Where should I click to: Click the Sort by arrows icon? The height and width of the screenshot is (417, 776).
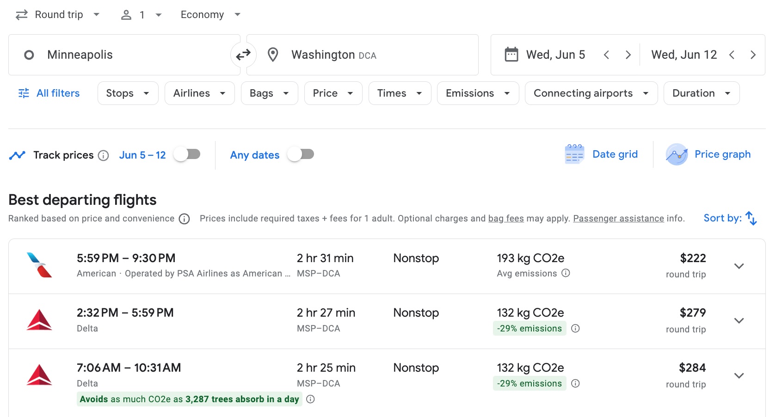tap(752, 218)
